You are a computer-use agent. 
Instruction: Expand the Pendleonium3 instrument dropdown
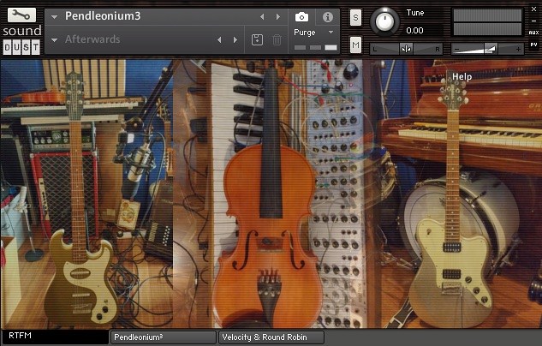(x=55, y=16)
